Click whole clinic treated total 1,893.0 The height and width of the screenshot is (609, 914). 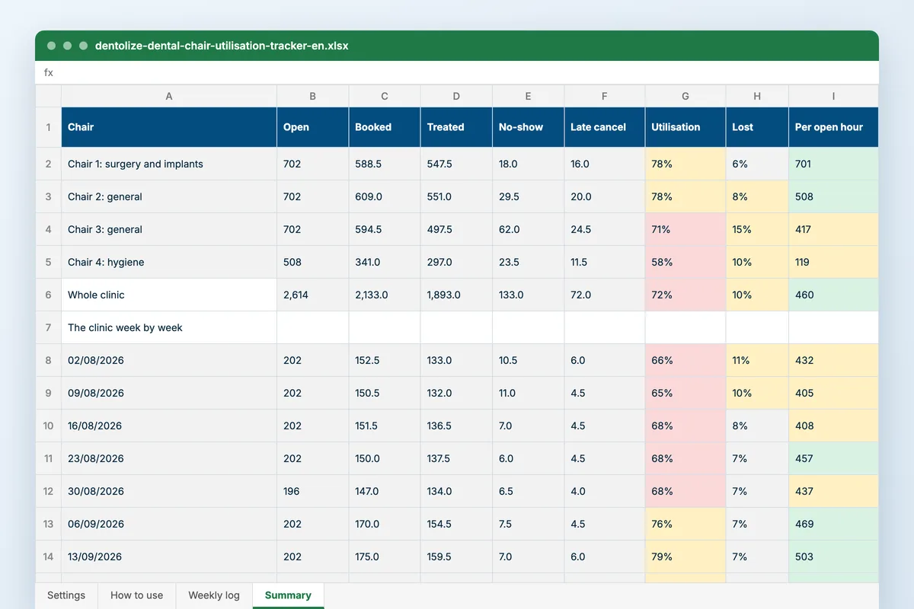(456, 295)
